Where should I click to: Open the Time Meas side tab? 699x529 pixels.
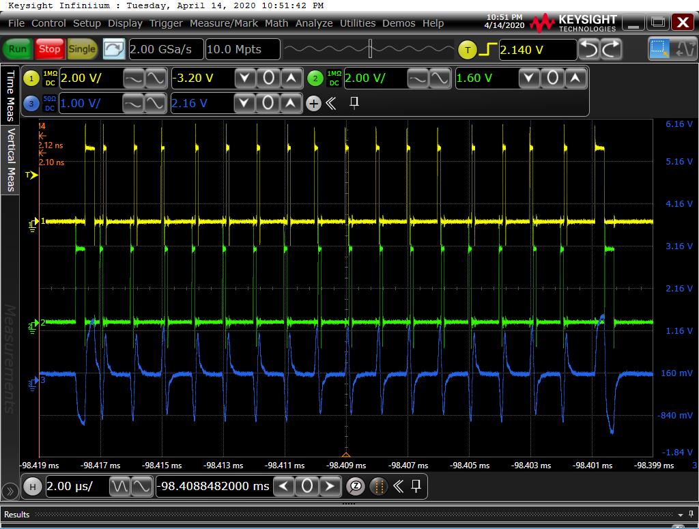pyautogui.click(x=10, y=94)
